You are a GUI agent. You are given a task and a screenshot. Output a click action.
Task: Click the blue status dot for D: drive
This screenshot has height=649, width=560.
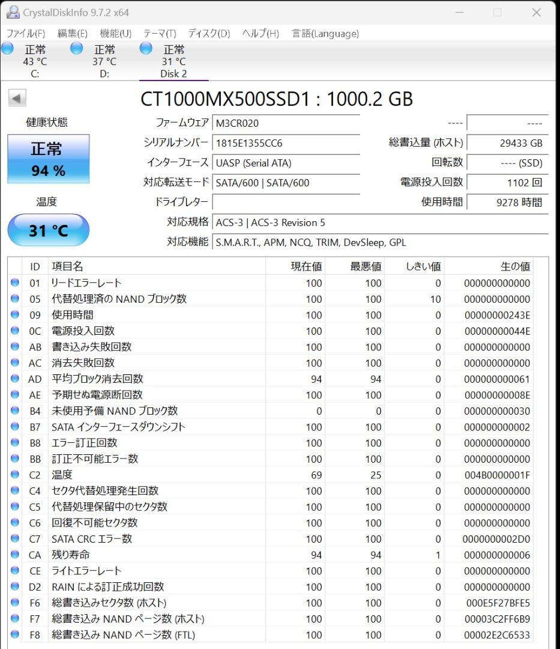tap(76, 49)
